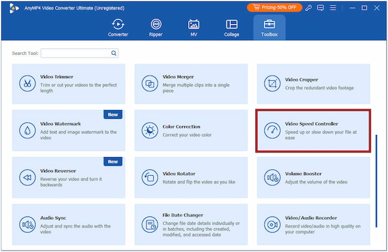Open the Video Watermark droplet icon
The width and height of the screenshot is (388, 252).
pos(27,131)
